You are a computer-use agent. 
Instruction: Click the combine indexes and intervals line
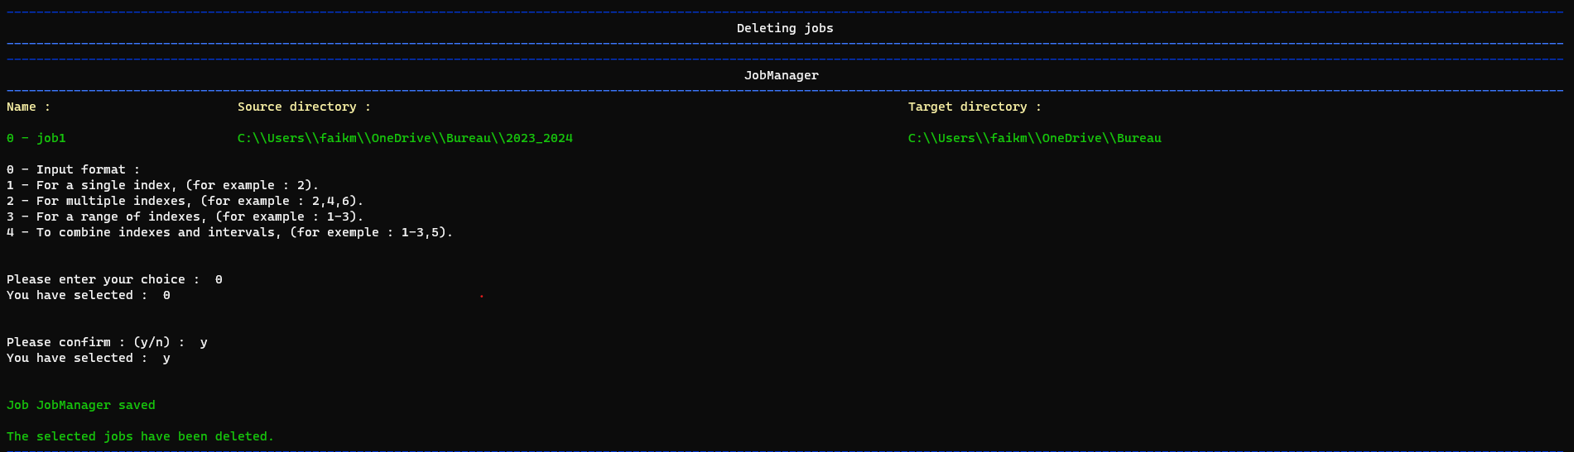point(229,232)
